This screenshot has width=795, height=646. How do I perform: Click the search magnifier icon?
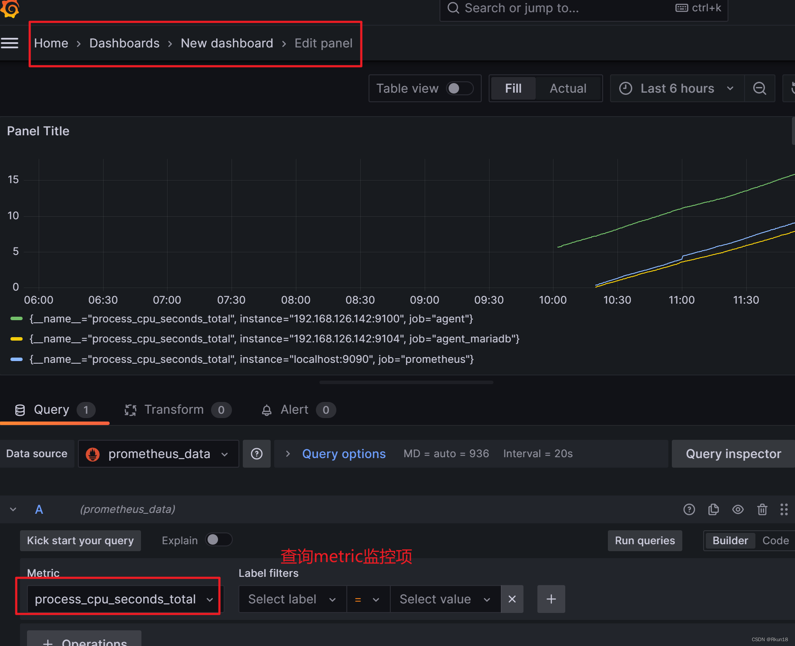453,8
